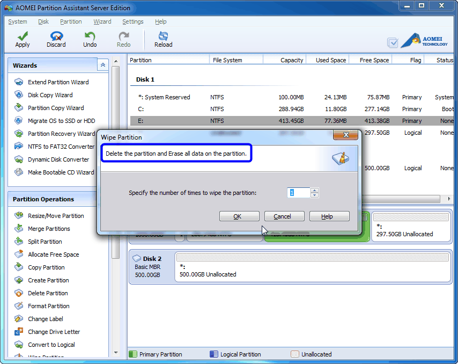Click the Reload disk icon
This screenshot has width=458, height=364.
click(163, 36)
